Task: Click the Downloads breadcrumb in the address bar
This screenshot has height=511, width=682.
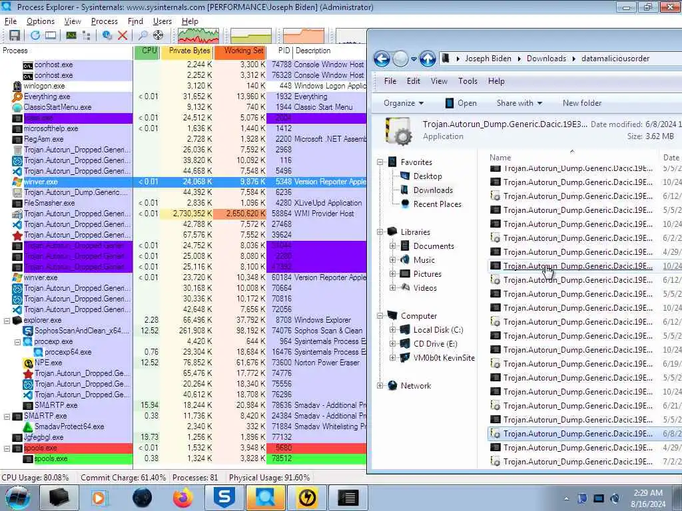Action: point(546,59)
